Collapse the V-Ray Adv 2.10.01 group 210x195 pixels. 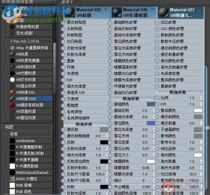(8, 41)
